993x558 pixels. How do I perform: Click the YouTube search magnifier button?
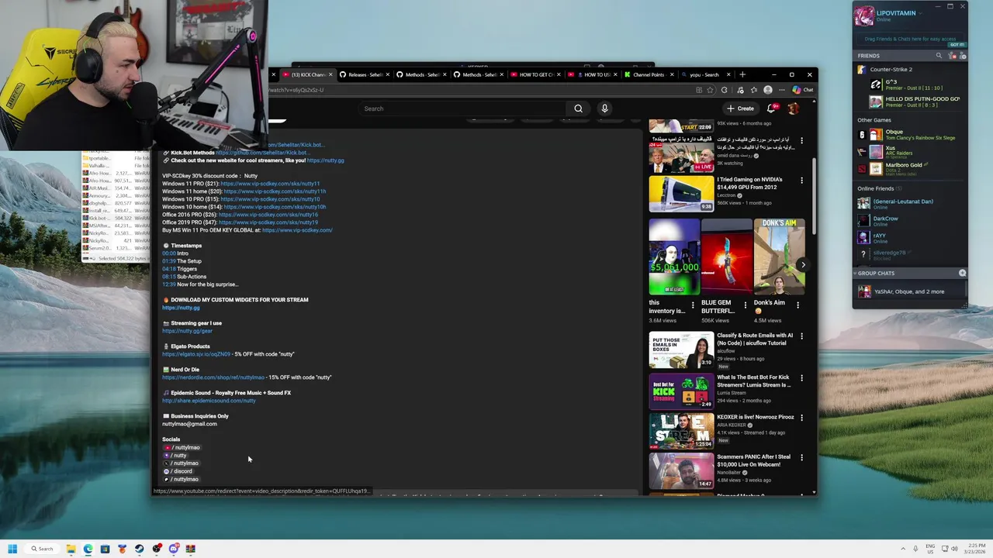coord(578,108)
